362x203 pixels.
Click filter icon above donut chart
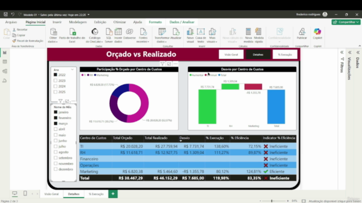(162, 64)
